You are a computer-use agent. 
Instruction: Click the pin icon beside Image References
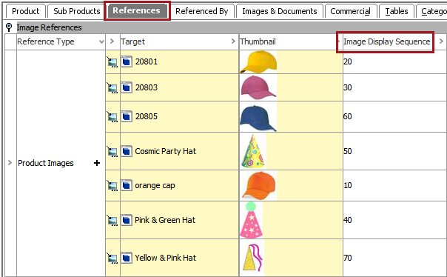click(9, 27)
